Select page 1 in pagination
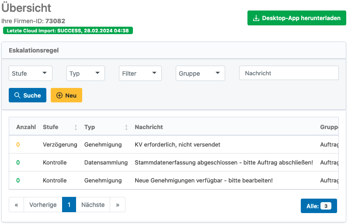348x224 pixels. (x=69, y=205)
